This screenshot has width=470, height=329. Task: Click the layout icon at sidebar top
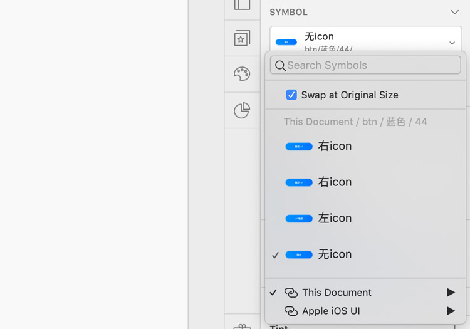(242, 5)
